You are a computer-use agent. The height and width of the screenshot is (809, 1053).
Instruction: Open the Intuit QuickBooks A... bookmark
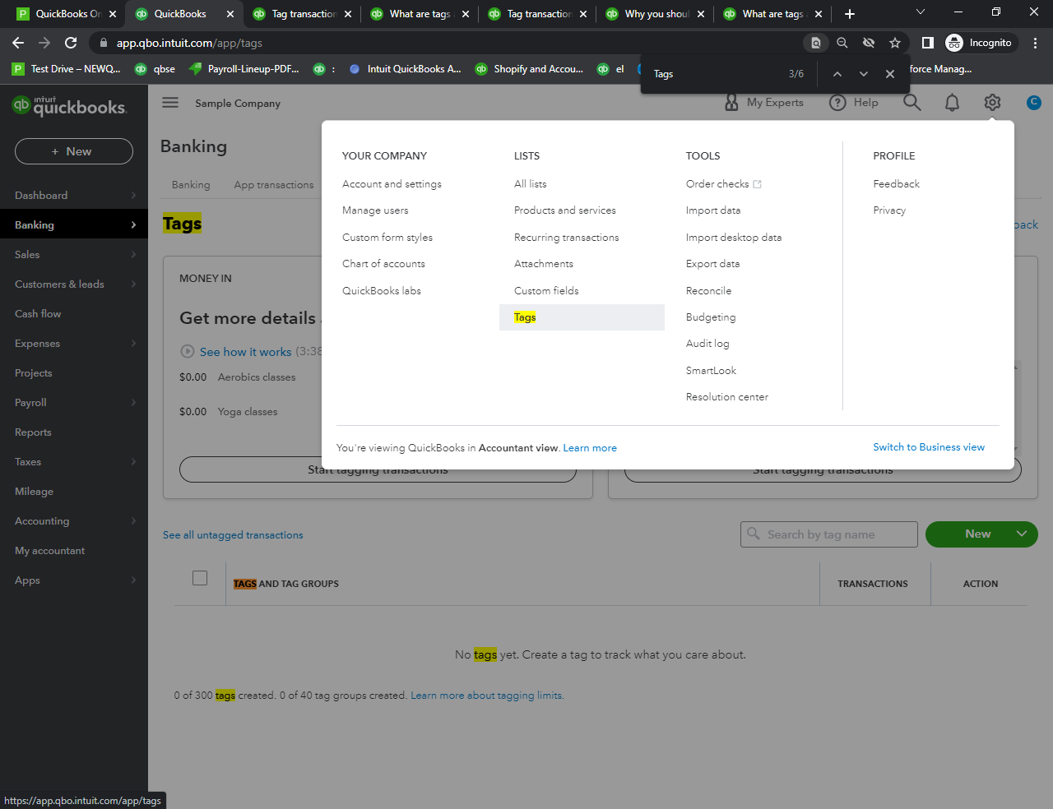[x=405, y=69]
